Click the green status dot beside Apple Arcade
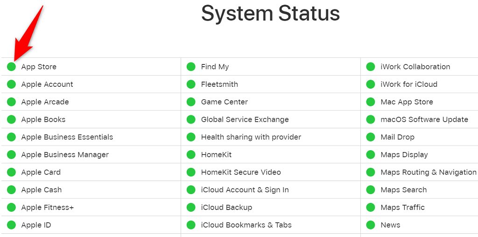The width and height of the screenshot is (478, 237). (x=11, y=102)
